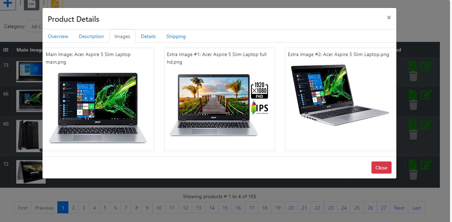
Task: Go to Previous page
Action: (x=44, y=208)
